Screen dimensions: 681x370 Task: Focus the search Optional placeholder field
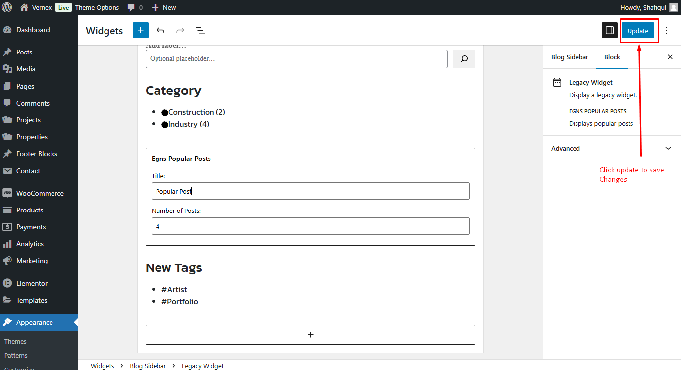[x=297, y=59]
